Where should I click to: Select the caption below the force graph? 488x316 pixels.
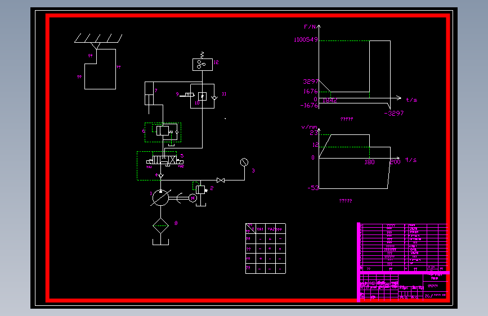347,119
